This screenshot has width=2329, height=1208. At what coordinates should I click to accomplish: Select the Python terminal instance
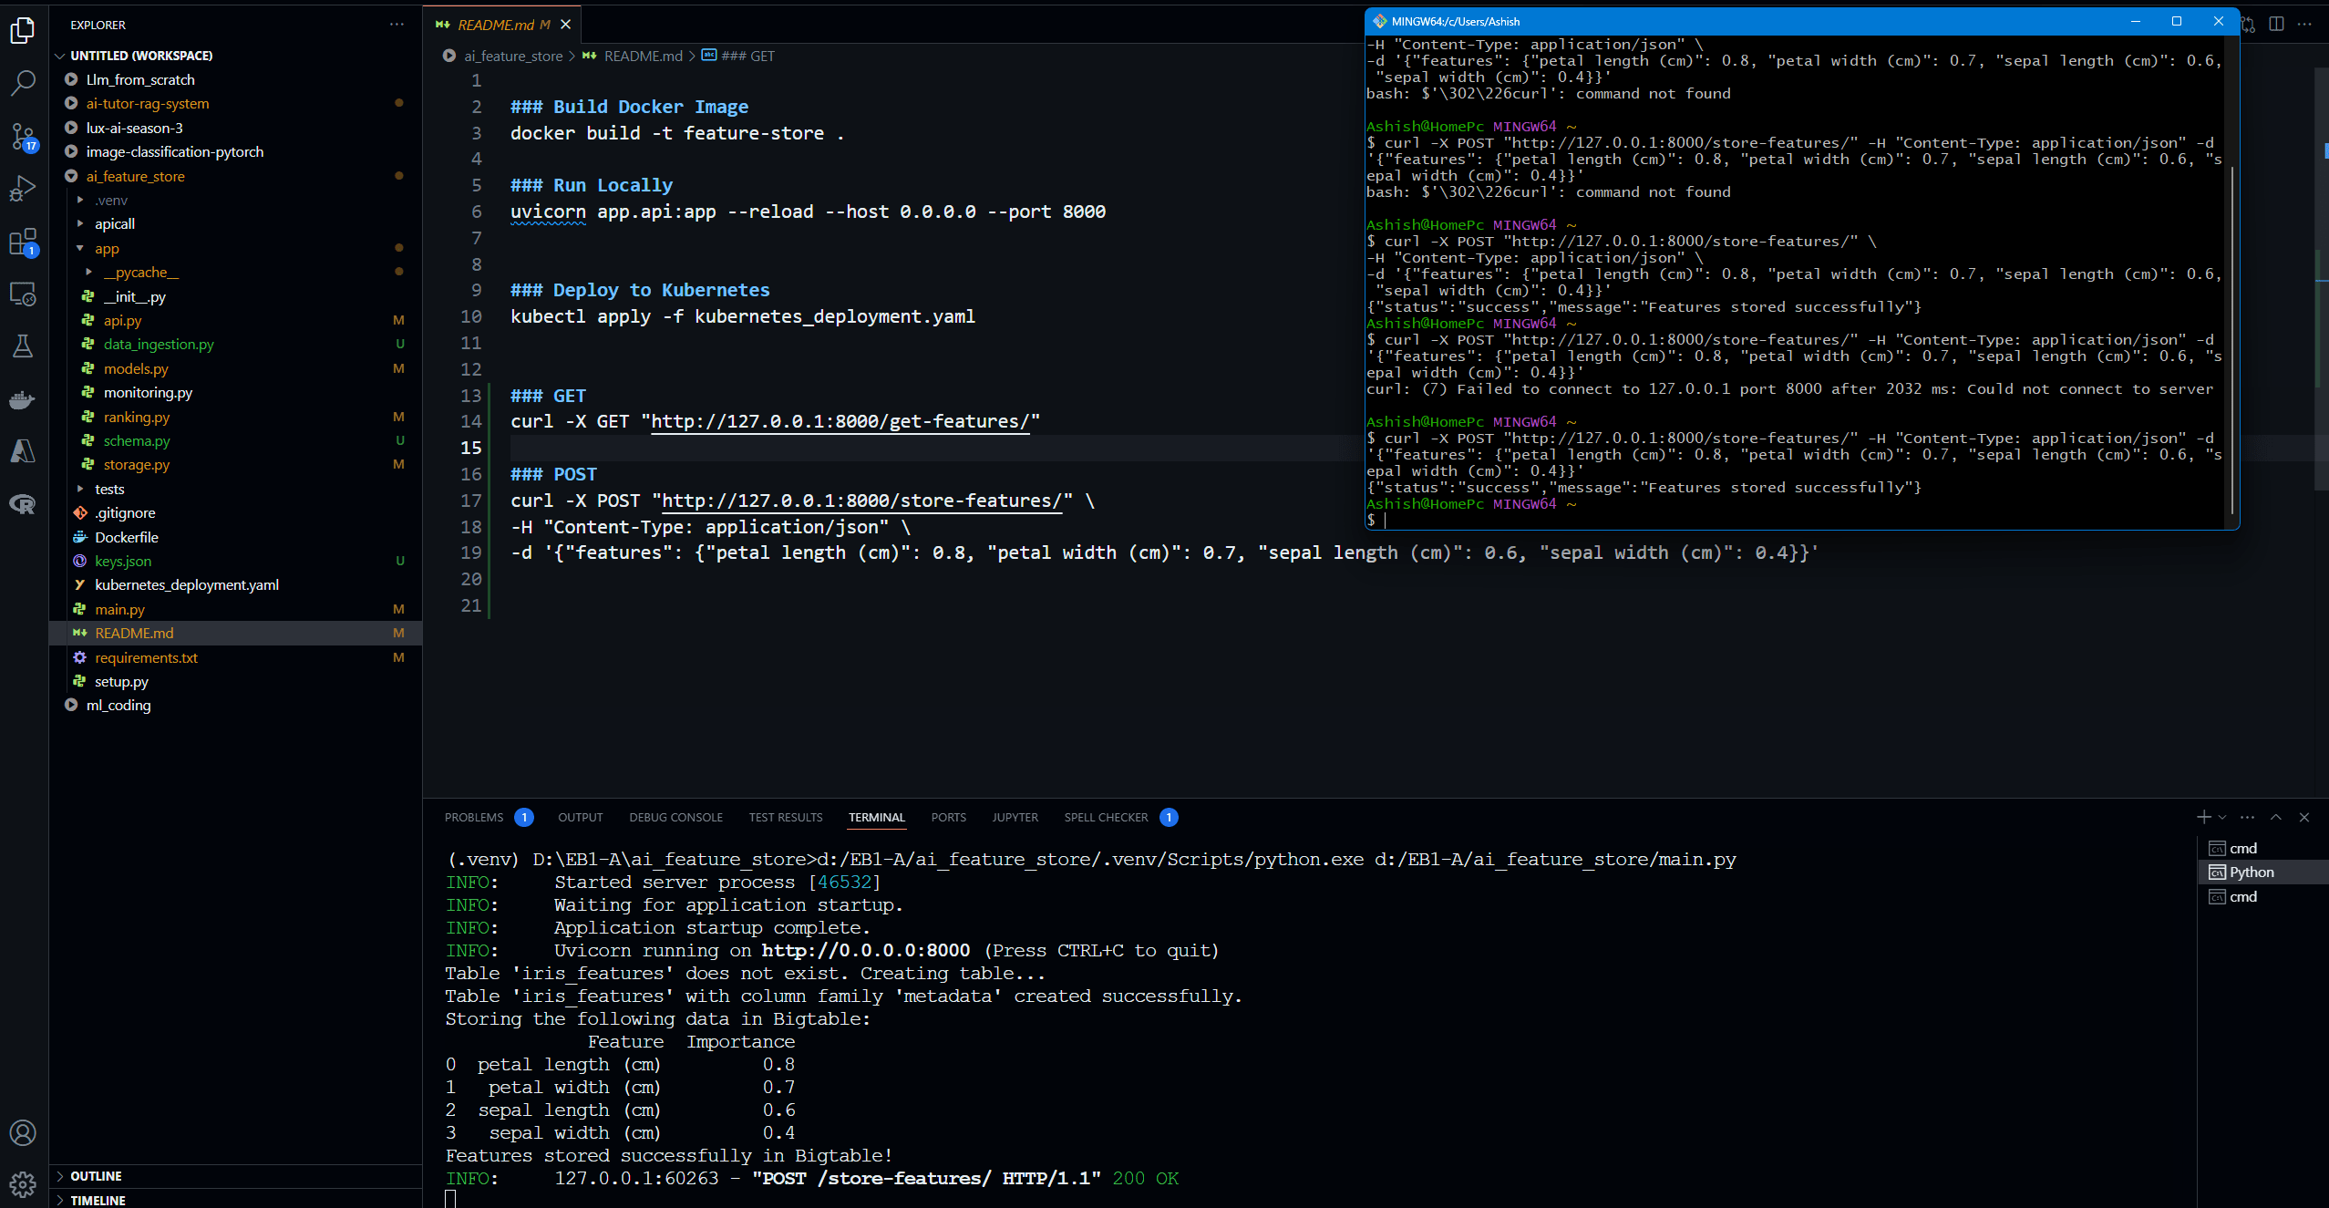2251,872
